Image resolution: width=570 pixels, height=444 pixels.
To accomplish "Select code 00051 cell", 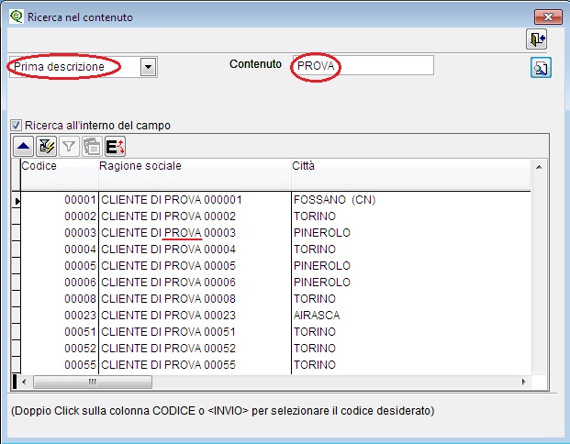I will coord(60,332).
